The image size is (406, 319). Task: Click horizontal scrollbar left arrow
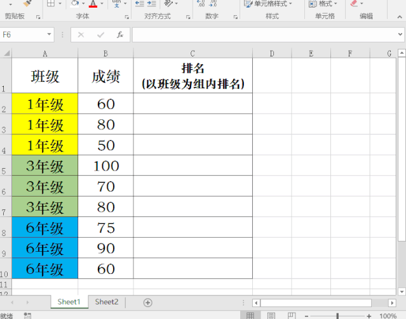[x=256, y=303]
